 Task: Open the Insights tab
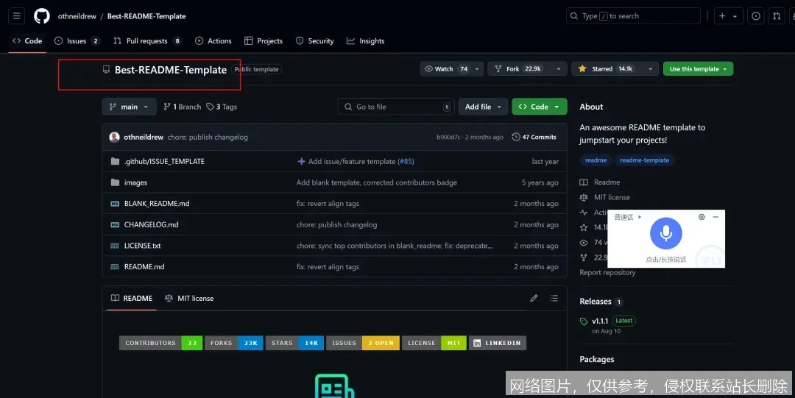pyautogui.click(x=366, y=41)
